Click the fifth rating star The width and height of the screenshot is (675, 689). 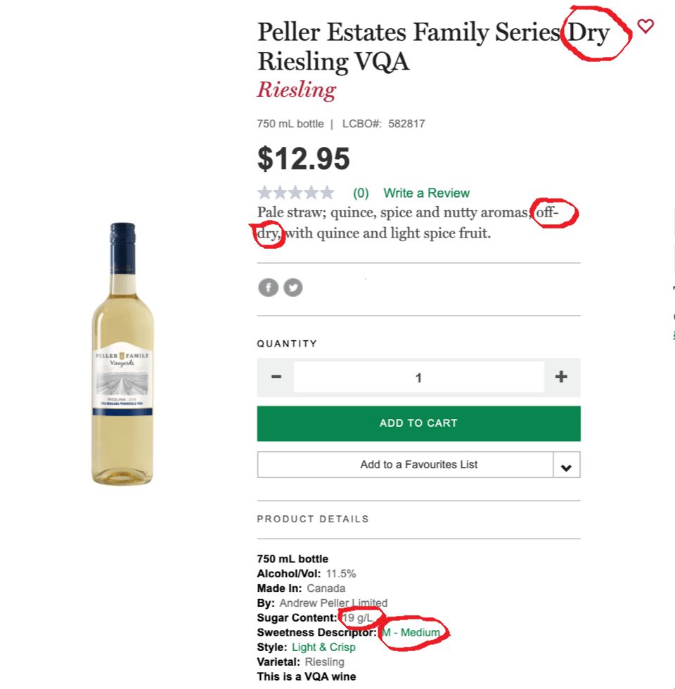pos(328,192)
